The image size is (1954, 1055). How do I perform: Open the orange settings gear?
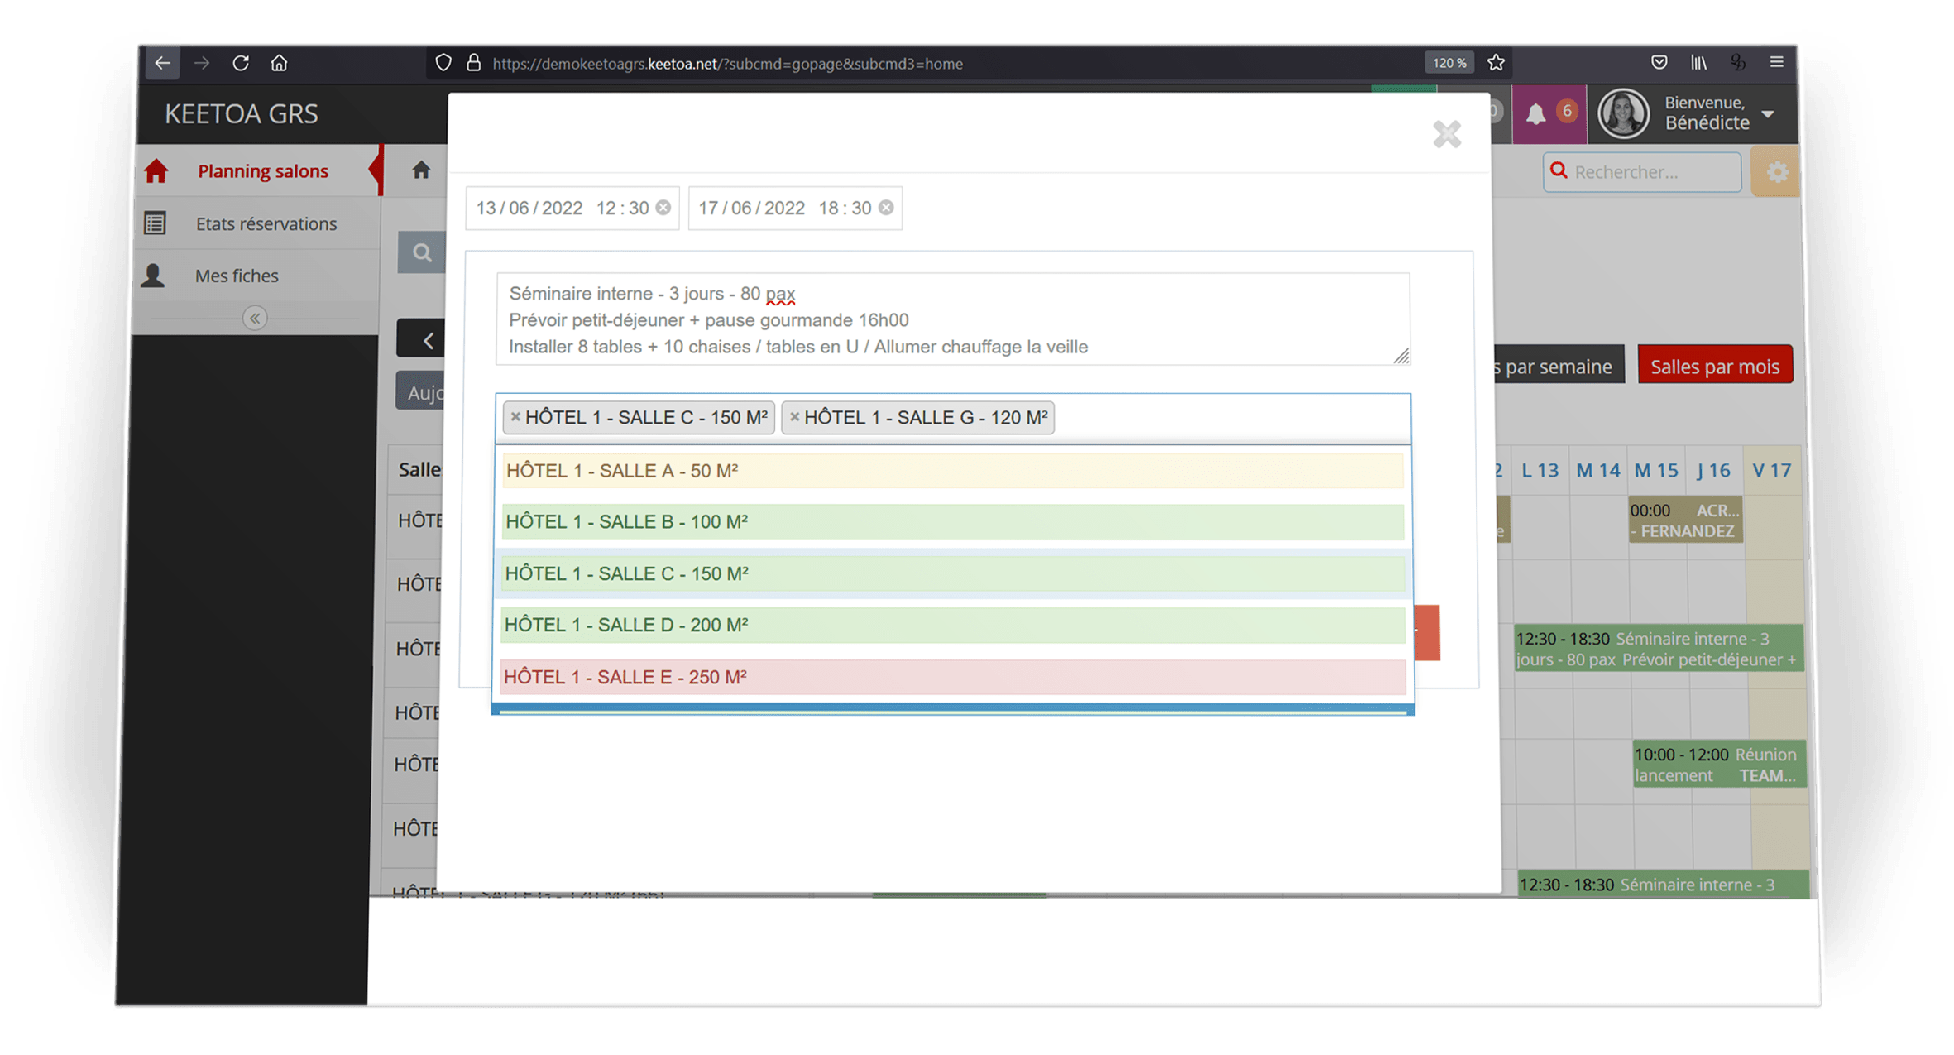coord(1777,172)
